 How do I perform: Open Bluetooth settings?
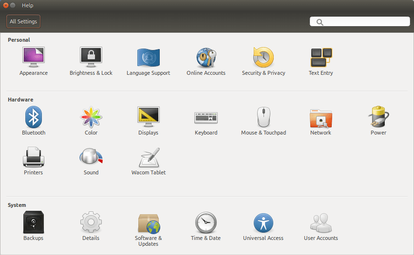[x=34, y=121]
